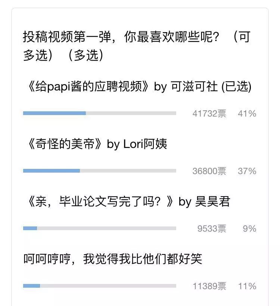Click the 11% percentage label
Screen dimensions: 280x306
(x=247, y=286)
